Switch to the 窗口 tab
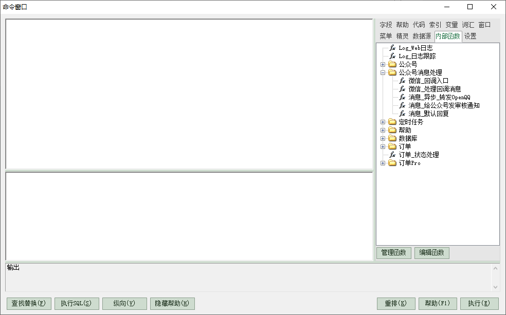Screen dimensions: 506x315 pos(484,25)
